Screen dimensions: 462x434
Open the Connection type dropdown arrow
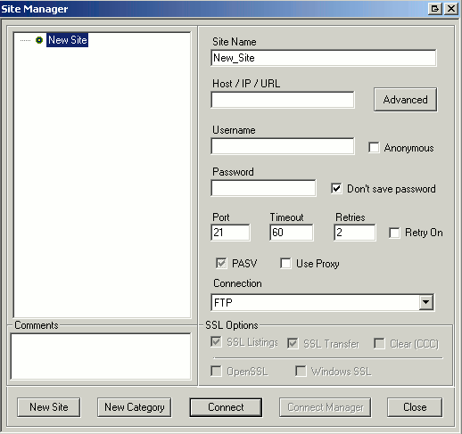coord(426,302)
